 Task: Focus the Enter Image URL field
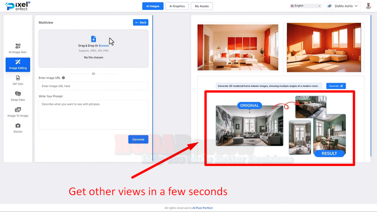click(94, 86)
